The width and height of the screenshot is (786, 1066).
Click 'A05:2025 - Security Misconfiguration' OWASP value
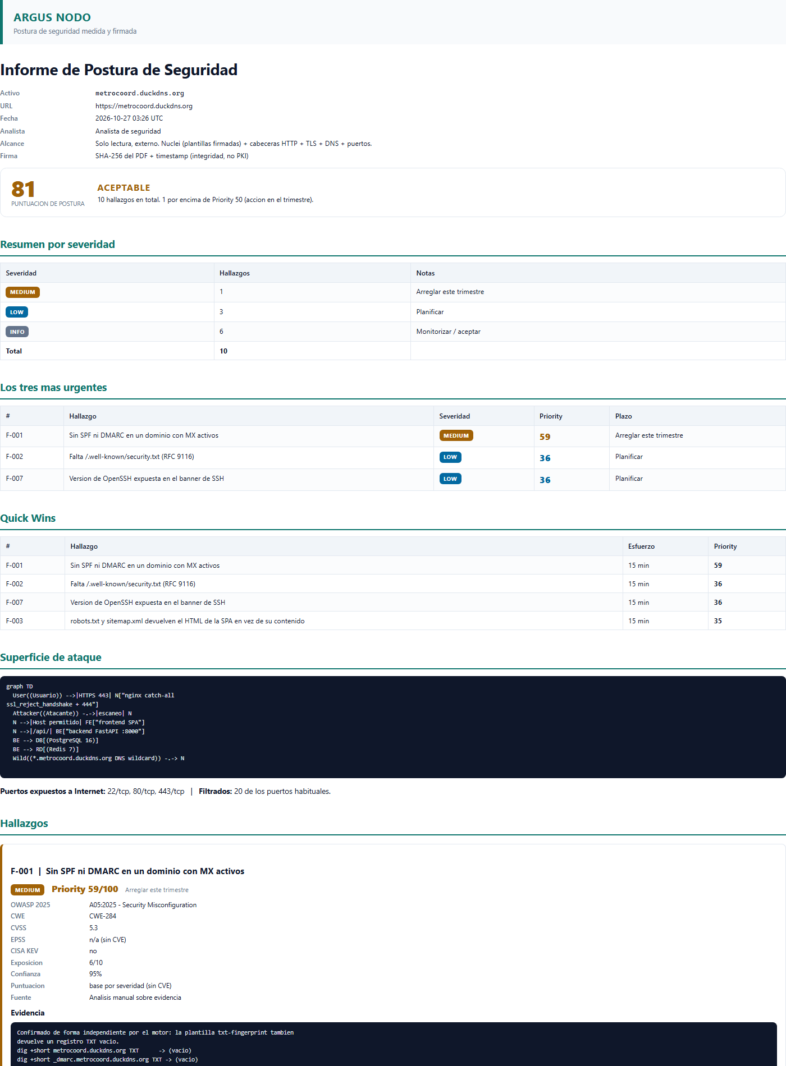pyautogui.click(x=143, y=905)
